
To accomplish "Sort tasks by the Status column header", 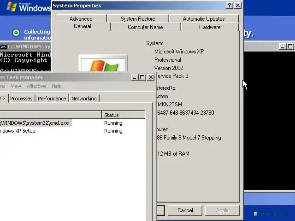I will point(123,115).
